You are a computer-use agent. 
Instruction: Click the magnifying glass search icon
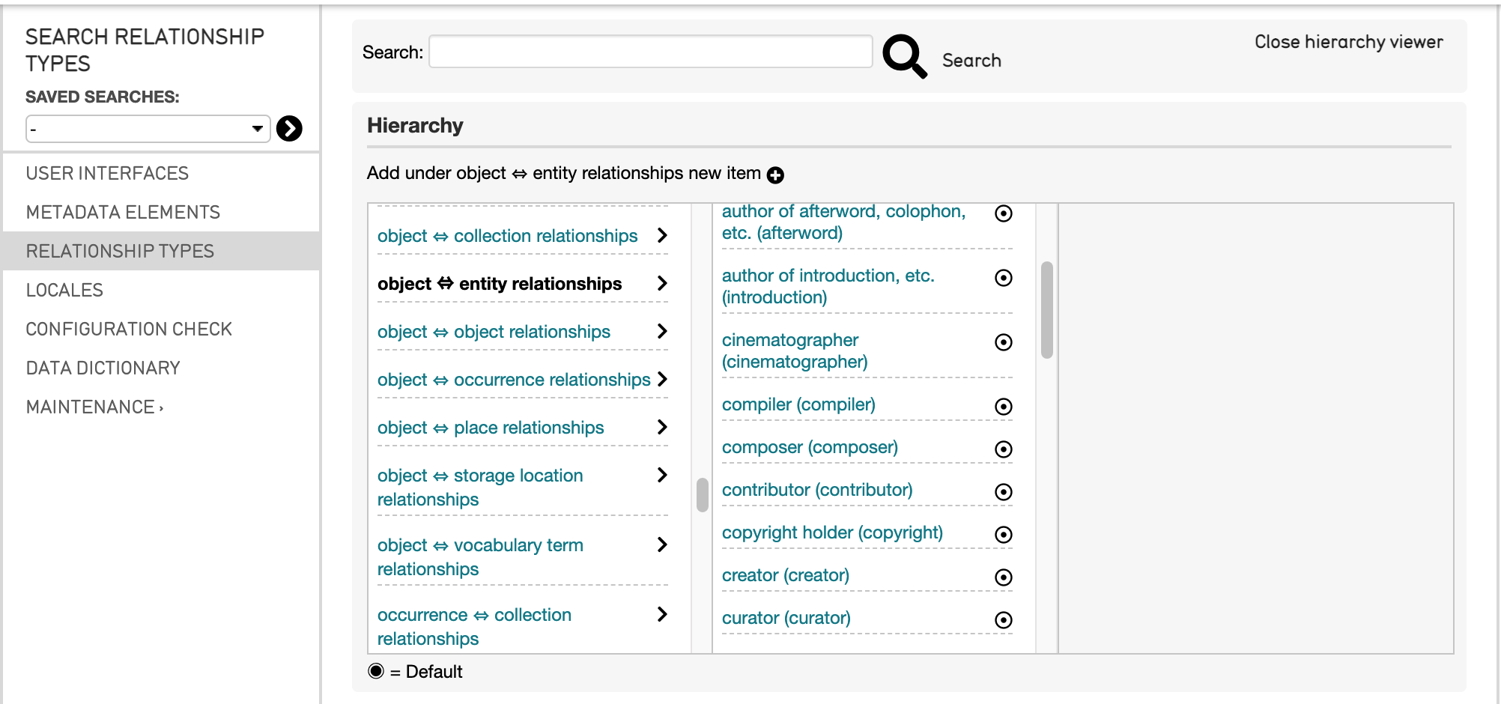click(x=904, y=56)
